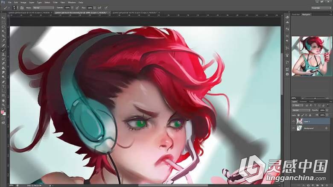The image size is (333, 187).
Task: Select the Lasso tool
Action: pos(3,27)
